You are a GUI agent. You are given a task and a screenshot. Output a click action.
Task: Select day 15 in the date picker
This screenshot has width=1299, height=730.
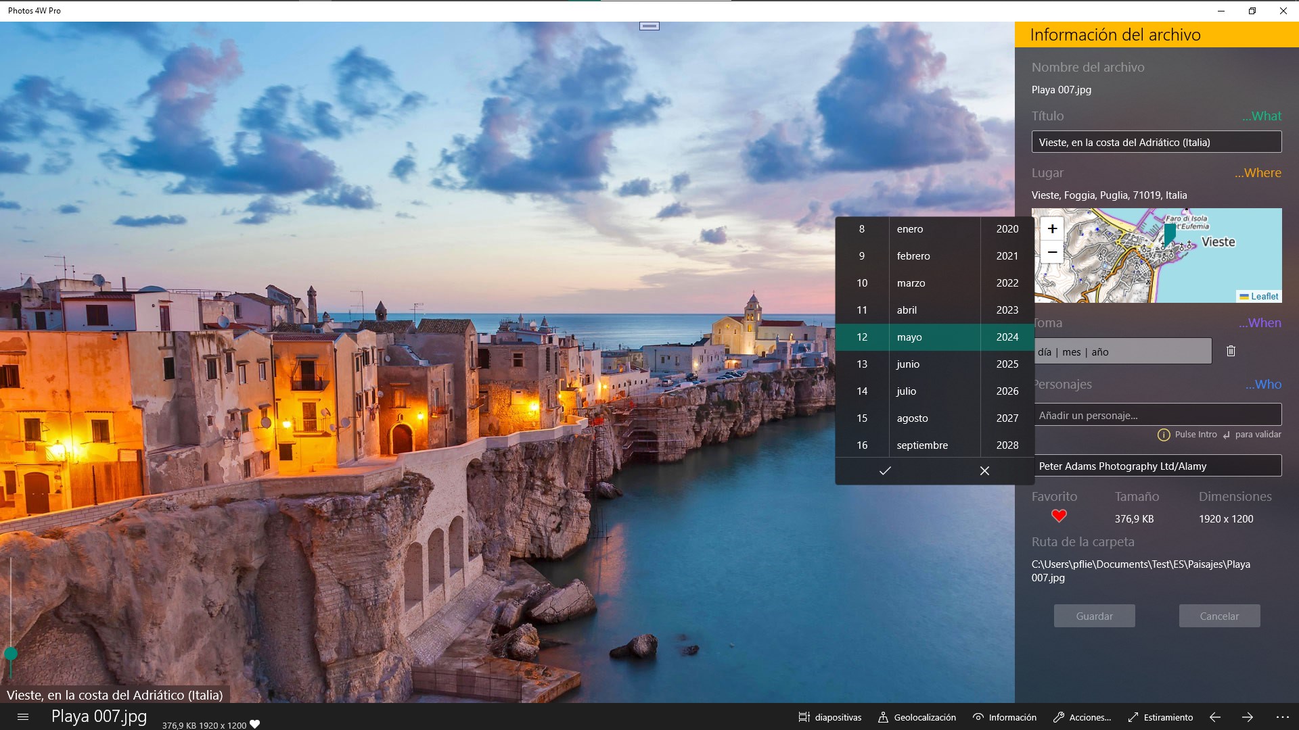pos(862,418)
